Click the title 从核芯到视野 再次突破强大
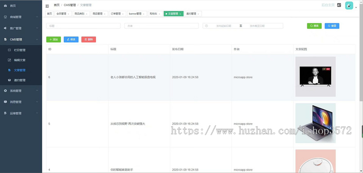Image resolution: width=363 pixels, height=173 pixels. click(128, 124)
